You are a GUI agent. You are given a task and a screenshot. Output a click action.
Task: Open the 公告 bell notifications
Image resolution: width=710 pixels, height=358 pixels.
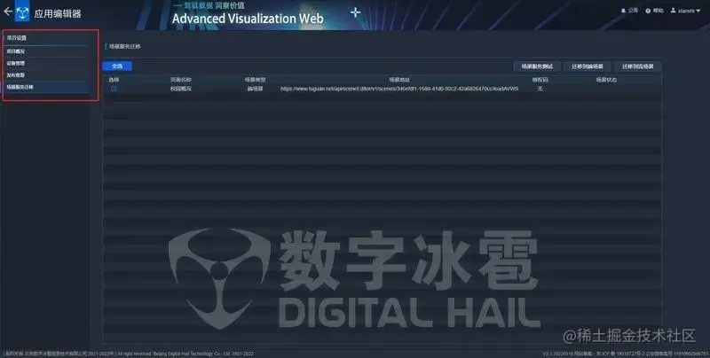(x=629, y=11)
